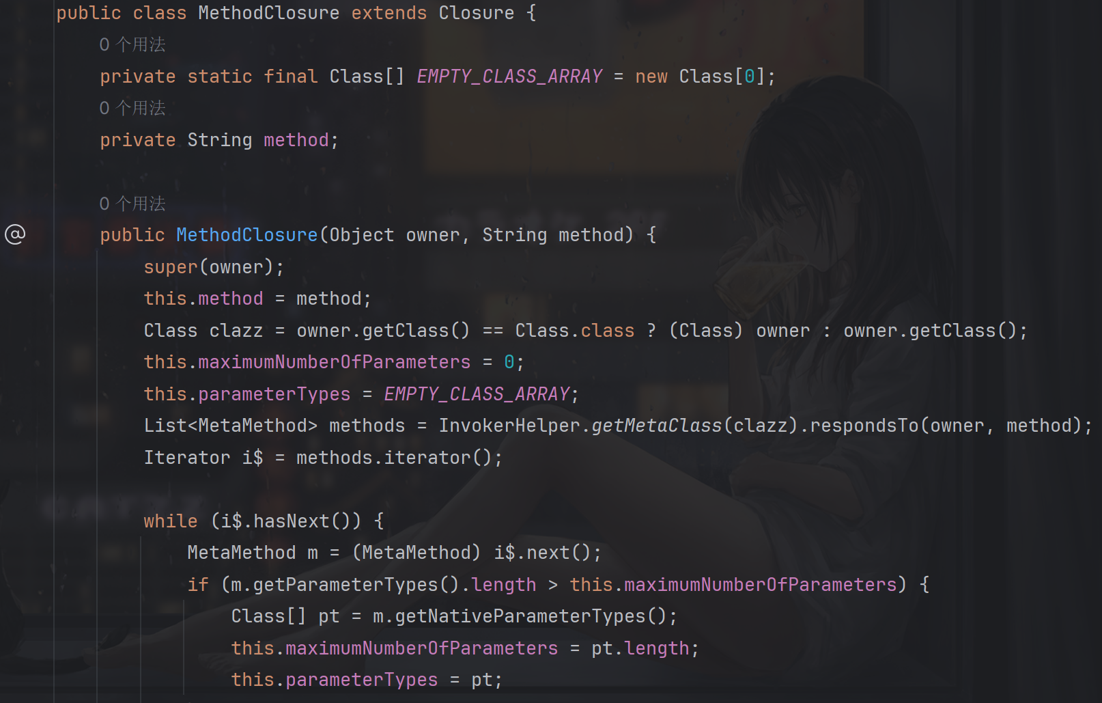Click the List<MetaMethod> type declaration

pyautogui.click(x=231, y=426)
